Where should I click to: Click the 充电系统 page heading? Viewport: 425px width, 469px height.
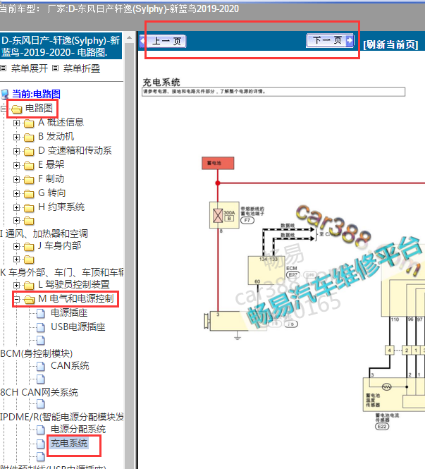[x=161, y=83]
